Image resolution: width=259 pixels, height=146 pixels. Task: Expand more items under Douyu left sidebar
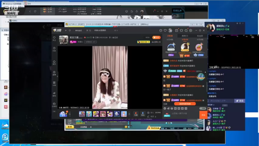54,111
